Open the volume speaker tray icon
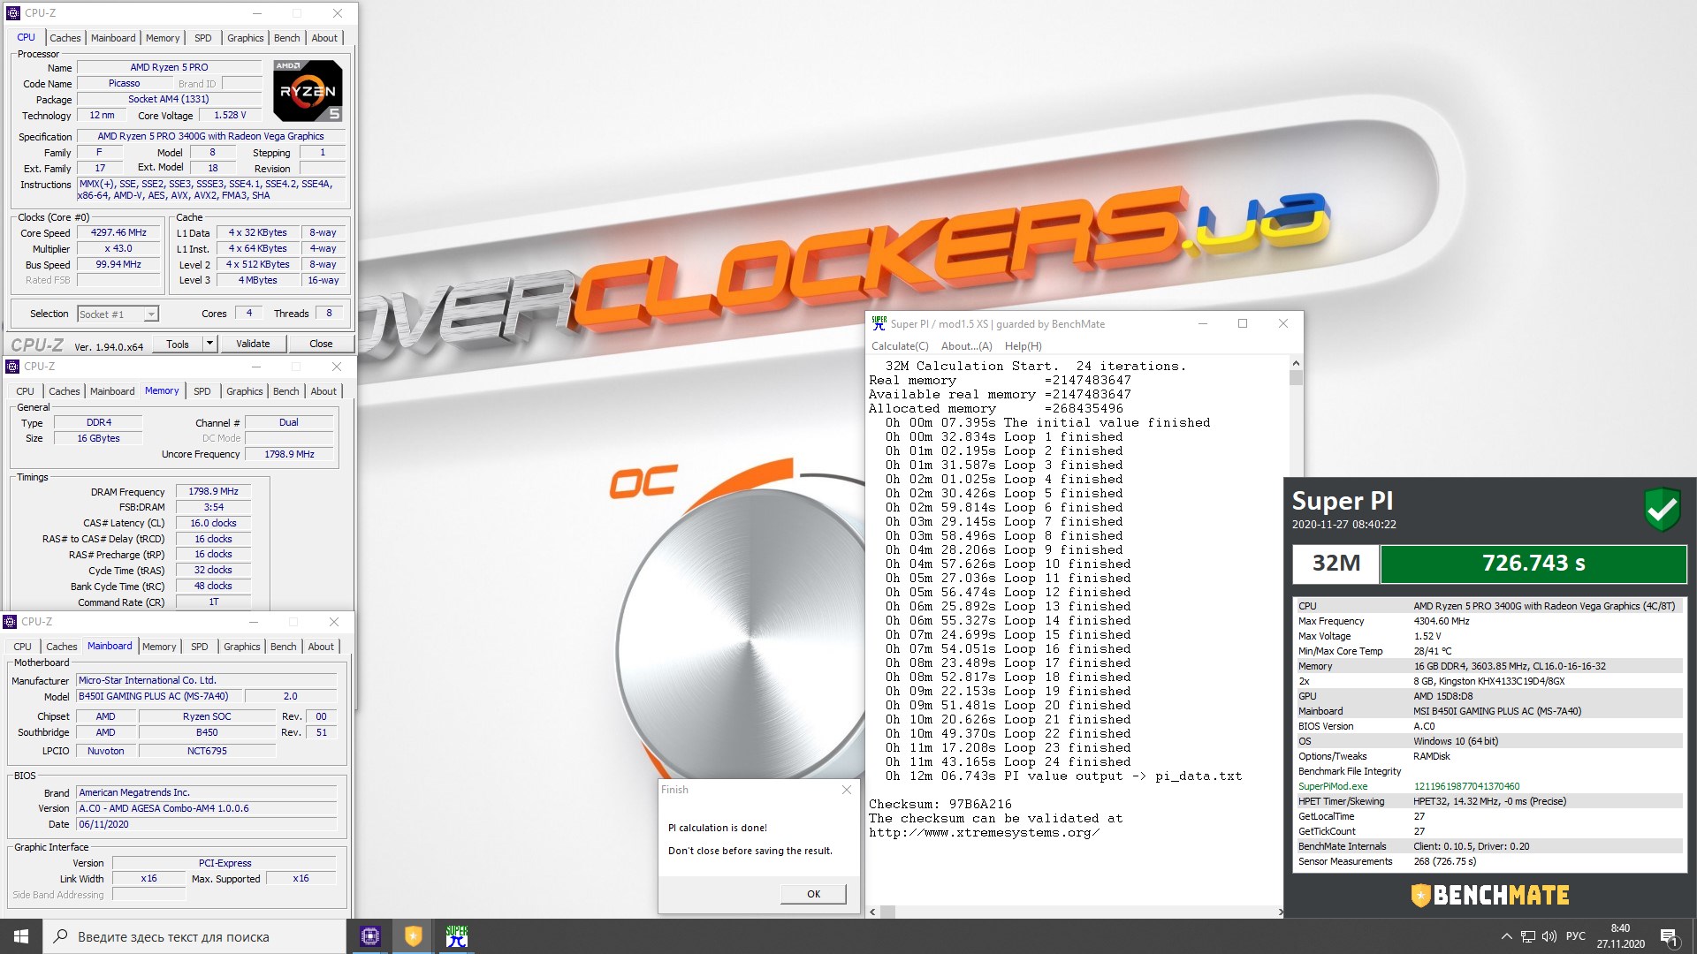The width and height of the screenshot is (1697, 954). 1549,936
